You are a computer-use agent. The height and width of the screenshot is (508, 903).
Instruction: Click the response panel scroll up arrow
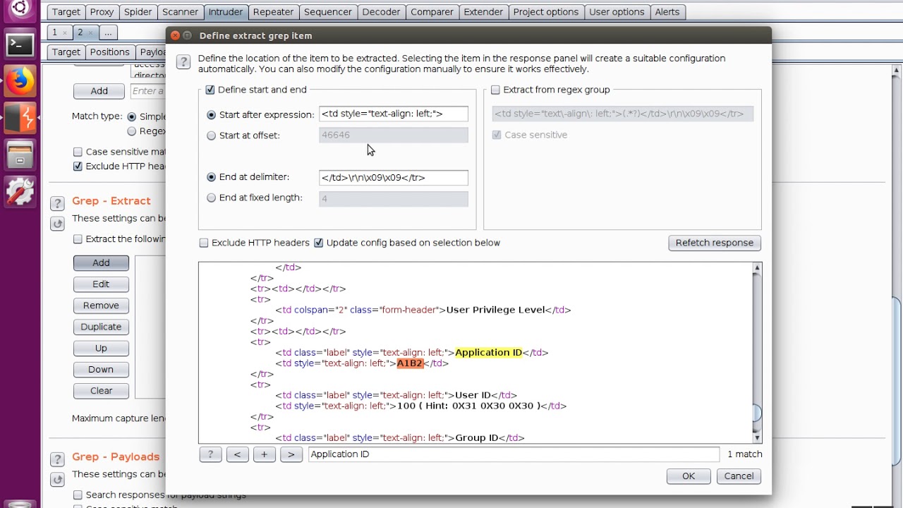(x=757, y=268)
